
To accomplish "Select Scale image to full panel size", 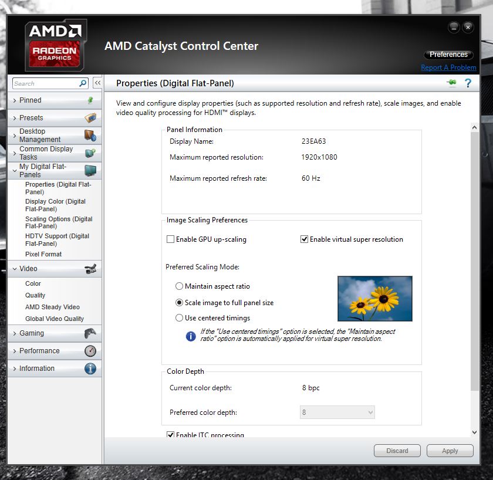I will [x=179, y=302].
